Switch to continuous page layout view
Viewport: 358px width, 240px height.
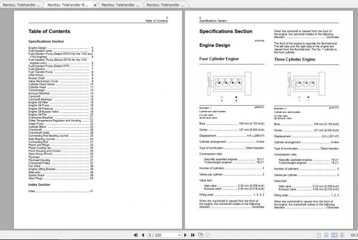[326, 235]
